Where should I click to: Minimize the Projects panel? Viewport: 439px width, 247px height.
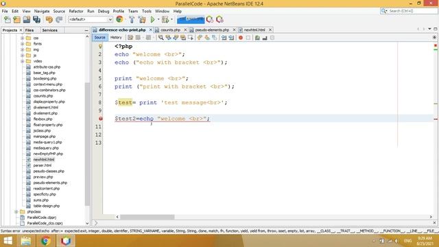[x=86, y=30]
